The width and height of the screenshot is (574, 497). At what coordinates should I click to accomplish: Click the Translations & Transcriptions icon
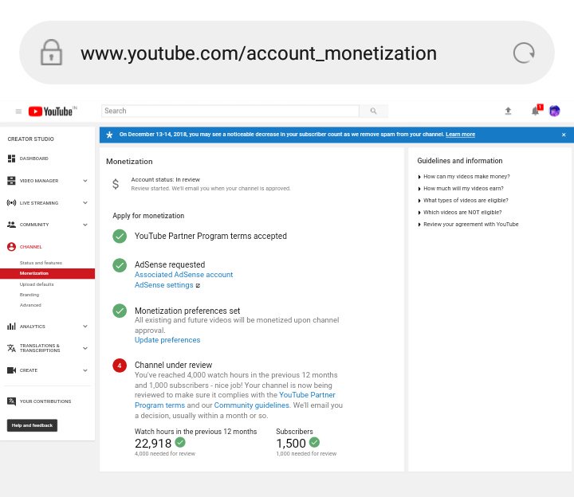[11, 348]
